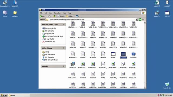The height and width of the screenshot is (97, 173).
Task: Click the Search toolbar button
Action: 61,16
